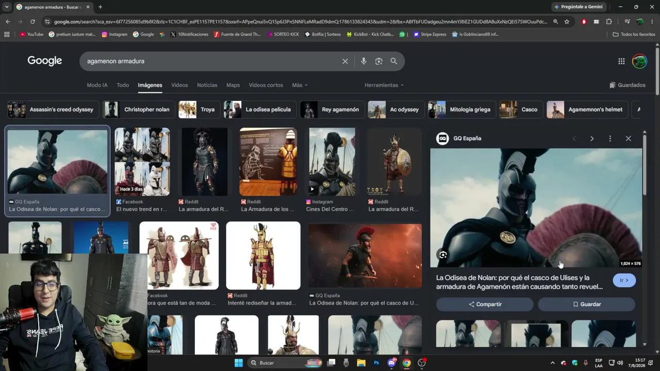Image resolution: width=660 pixels, height=371 pixels.
Task: Click the browser address bar URL
Action: [301, 22]
